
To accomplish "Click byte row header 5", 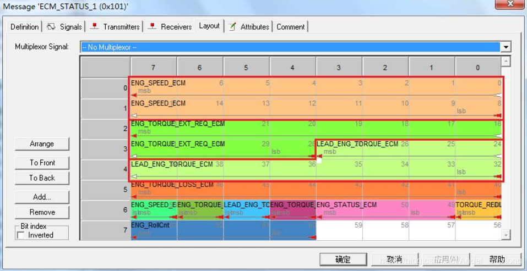I will (x=105, y=190).
